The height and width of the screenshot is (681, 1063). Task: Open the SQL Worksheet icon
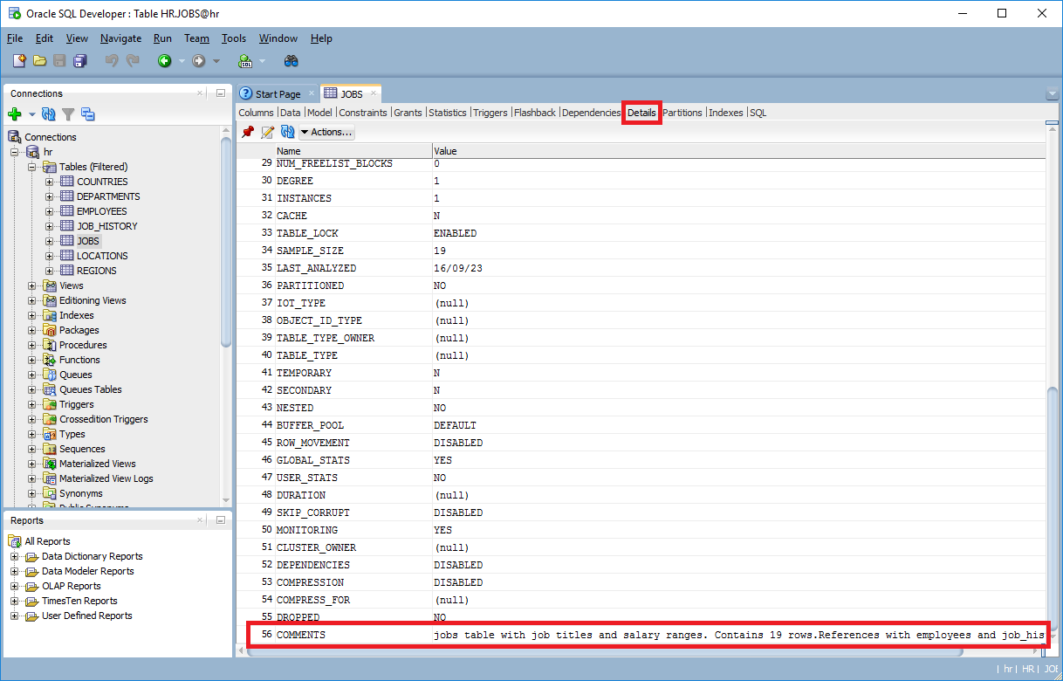[245, 61]
